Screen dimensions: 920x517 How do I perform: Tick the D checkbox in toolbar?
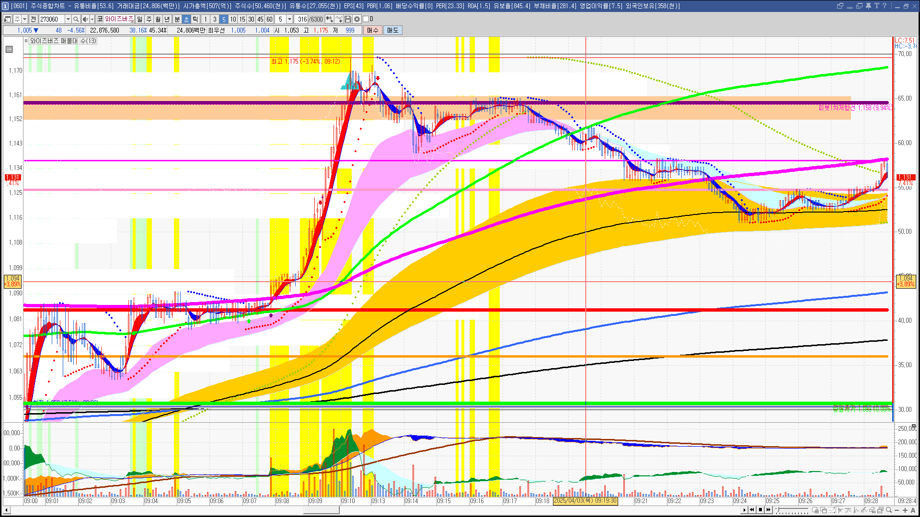(366, 19)
